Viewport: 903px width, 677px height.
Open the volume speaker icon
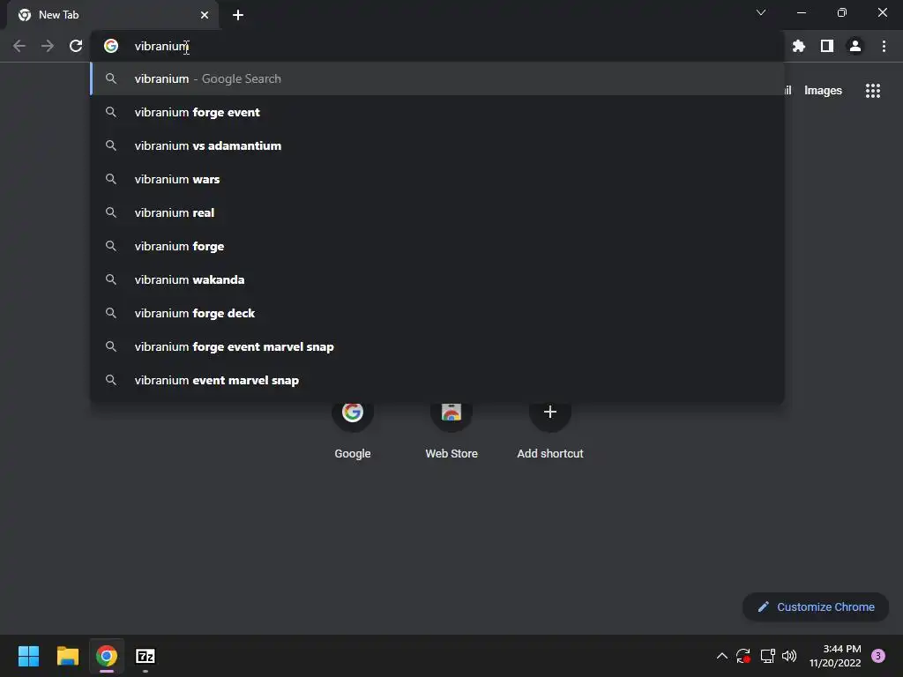click(x=789, y=656)
